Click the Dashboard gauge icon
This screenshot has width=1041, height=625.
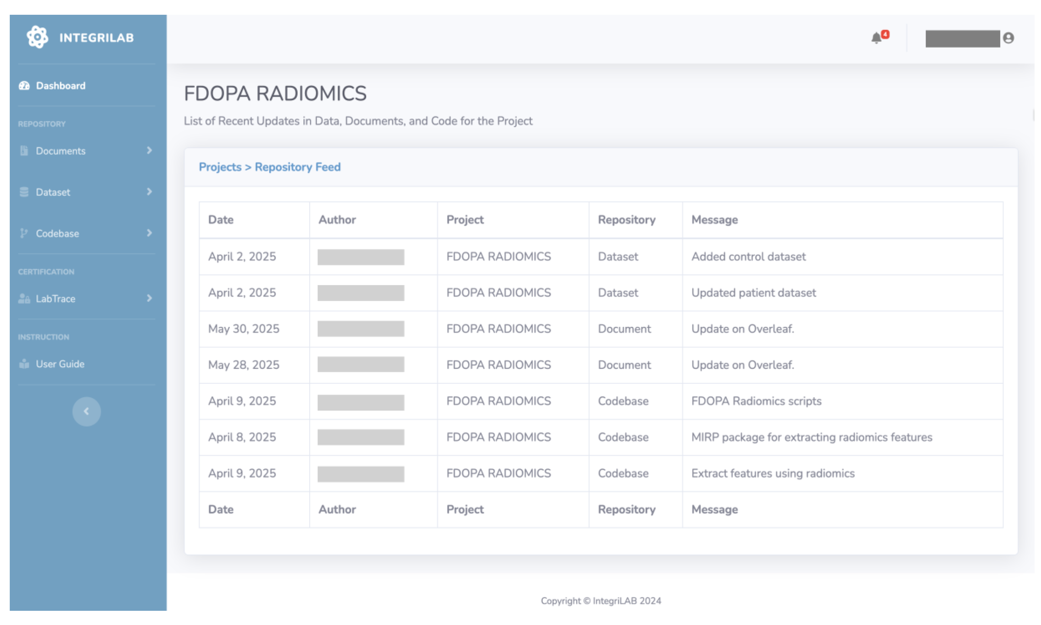24,86
